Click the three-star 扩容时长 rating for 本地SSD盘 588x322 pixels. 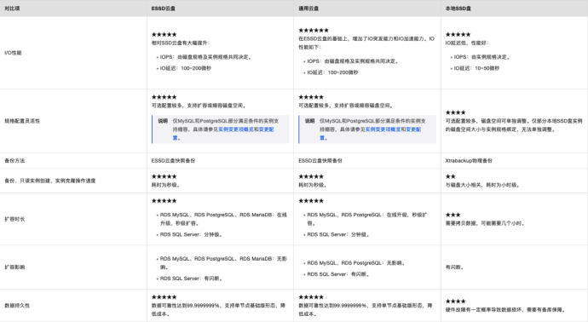453,215
